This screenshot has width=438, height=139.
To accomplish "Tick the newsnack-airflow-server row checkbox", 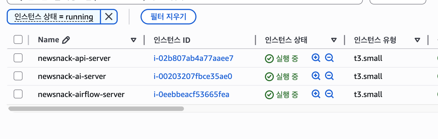I will pyautogui.click(x=18, y=94).
